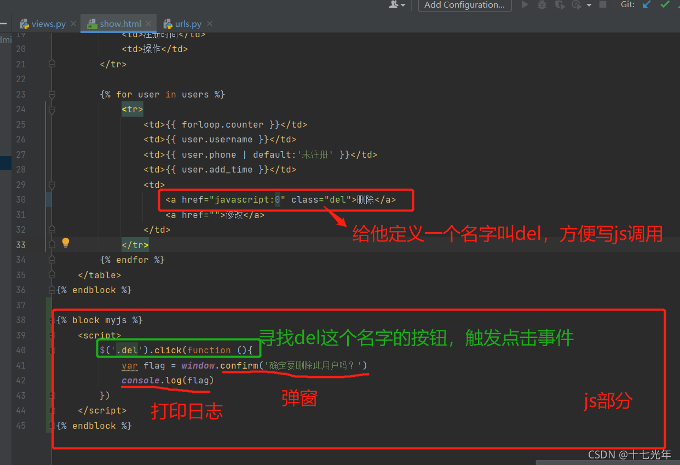This screenshot has width=680, height=465.
Task: Place cursor on '{% for user in users %}'
Action: click(x=163, y=94)
